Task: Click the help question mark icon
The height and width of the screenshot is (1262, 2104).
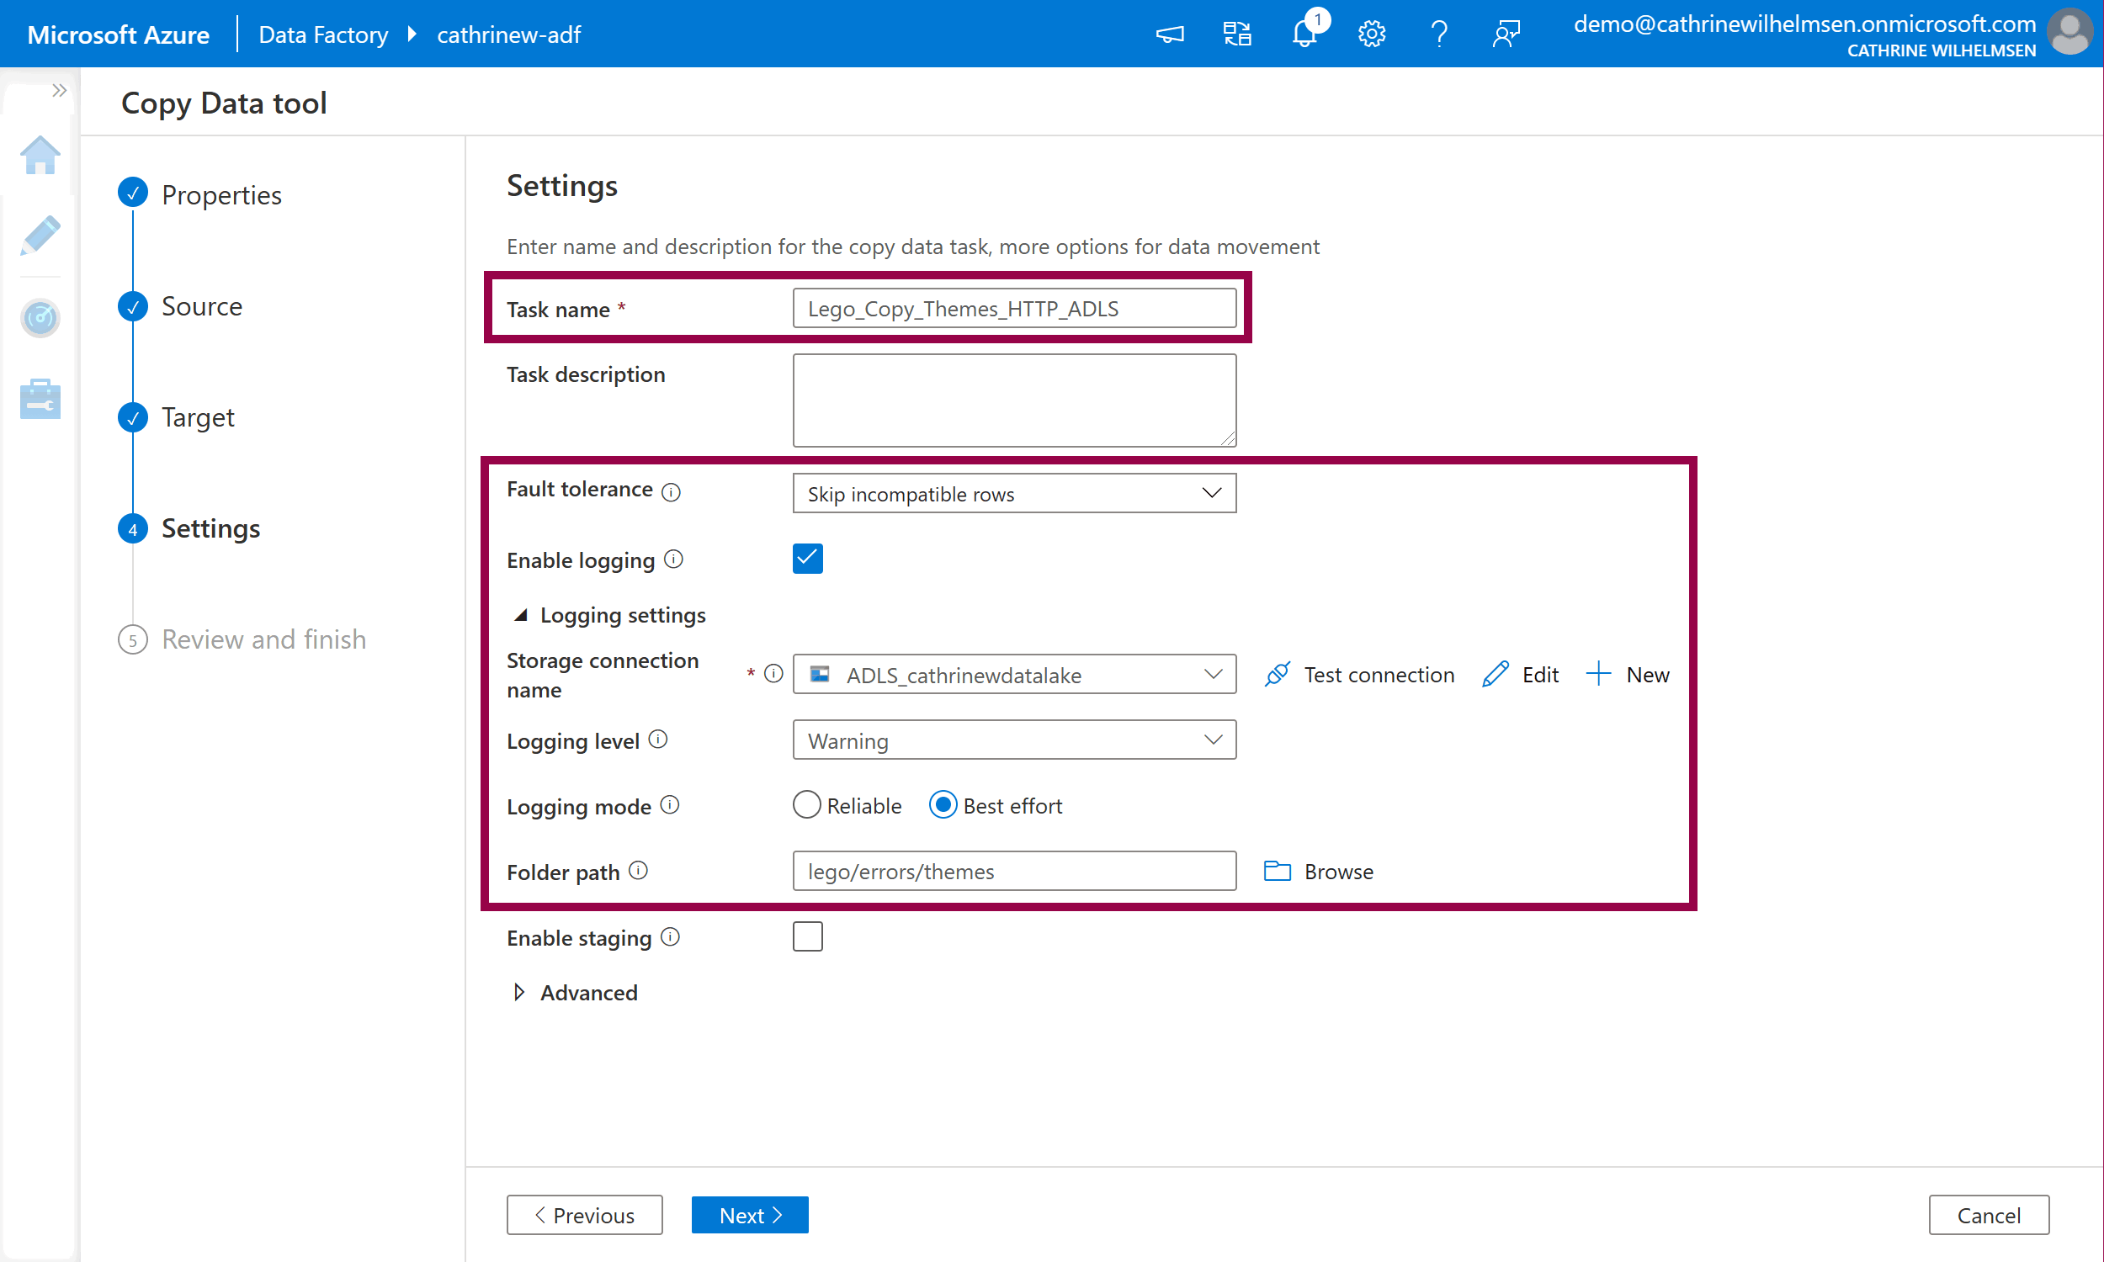Action: [x=1438, y=34]
